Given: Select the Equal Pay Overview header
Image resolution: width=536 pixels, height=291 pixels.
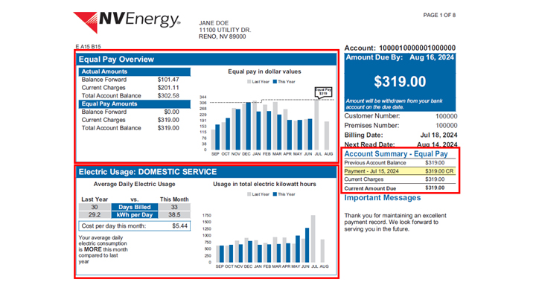Looking at the screenshot, I should 206,59.
